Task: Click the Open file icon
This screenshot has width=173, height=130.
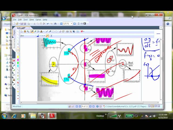Action: (x=17, y=24)
